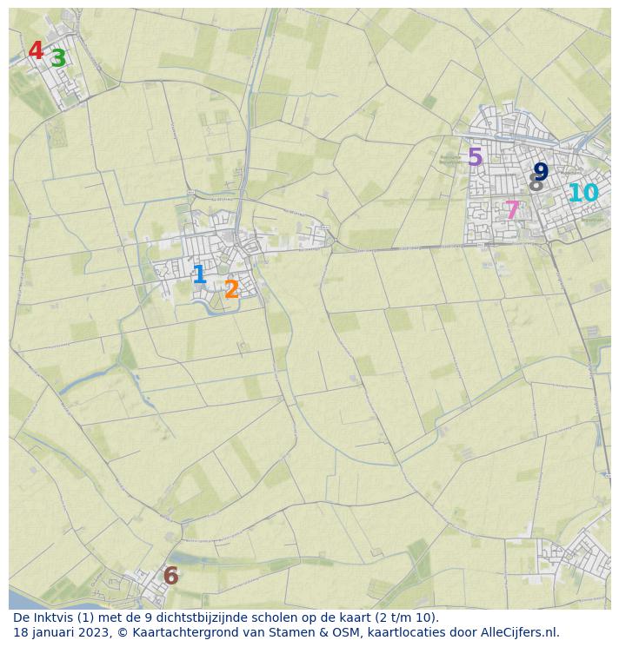This screenshot has width=619, height=647.
Task: Select the orange number 2 school marker
Action: (231, 290)
